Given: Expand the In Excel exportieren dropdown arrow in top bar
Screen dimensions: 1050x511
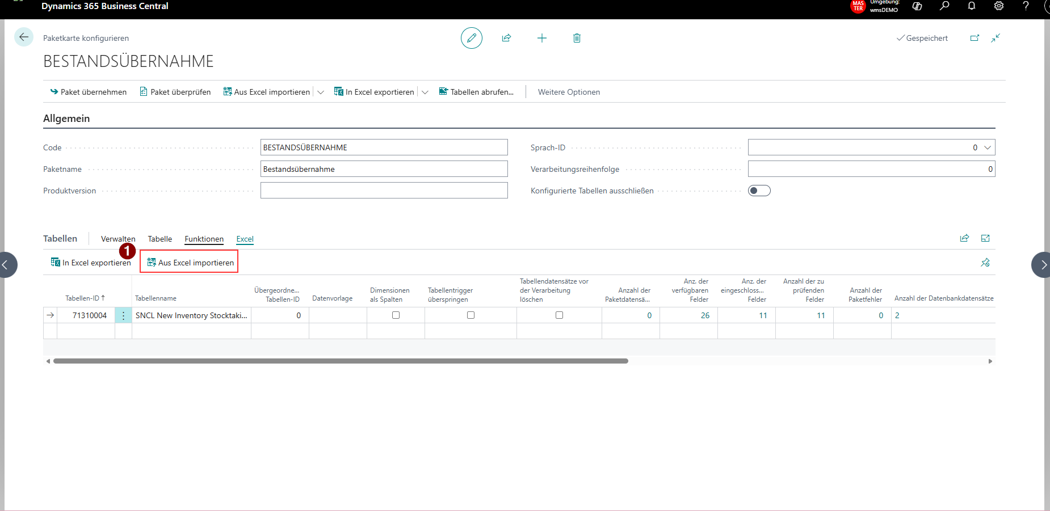Looking at the screenshot, I should pyautogui.click(x=425, y=92).
